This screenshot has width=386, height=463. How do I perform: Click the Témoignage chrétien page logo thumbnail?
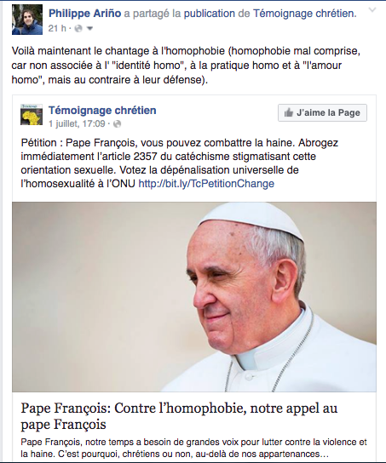[x=32, y=115]
